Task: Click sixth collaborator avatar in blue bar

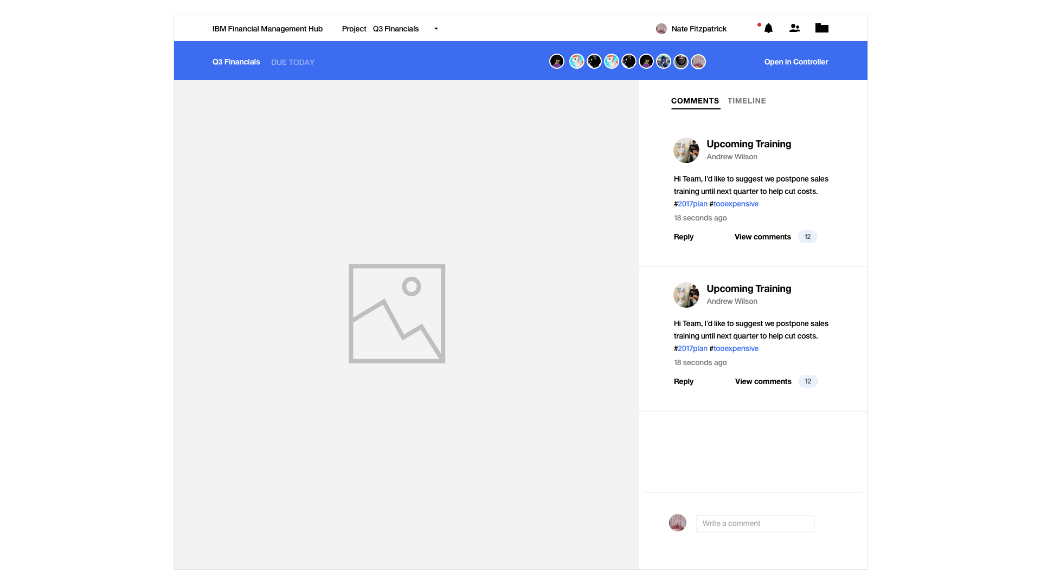Action: point(646,61)
